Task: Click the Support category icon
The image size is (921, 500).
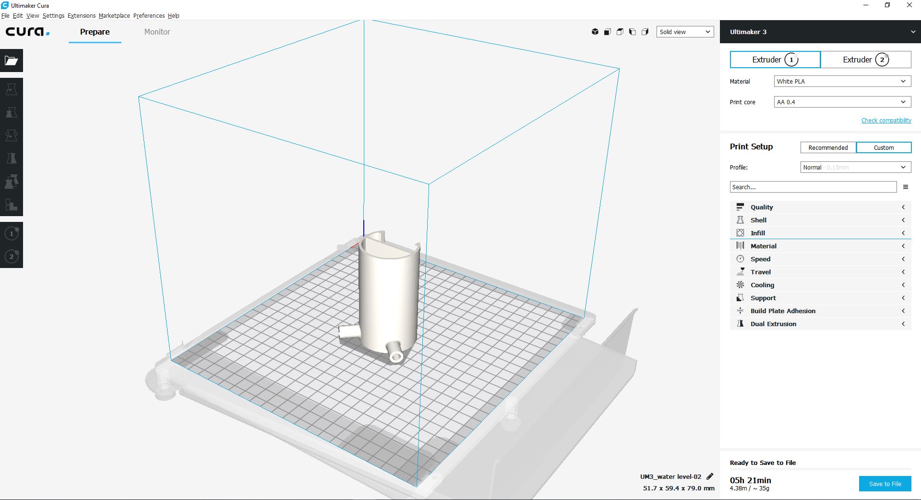Action: [x=740, y=297]
